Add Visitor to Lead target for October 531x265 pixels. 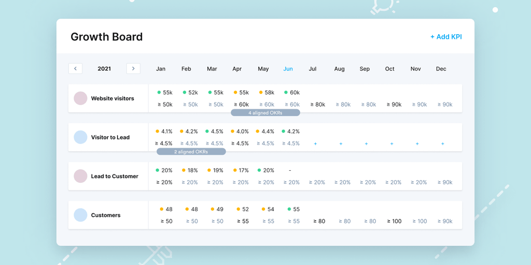[392, 144]
